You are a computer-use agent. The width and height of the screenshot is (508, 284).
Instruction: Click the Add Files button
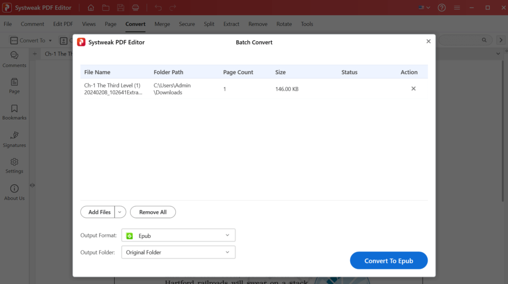click(x=98, y=212)
